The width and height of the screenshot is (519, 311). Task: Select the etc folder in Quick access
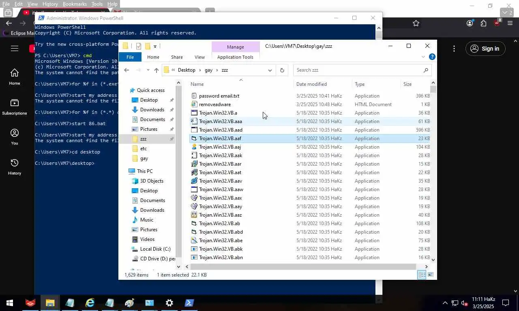[x=144, y=149]
